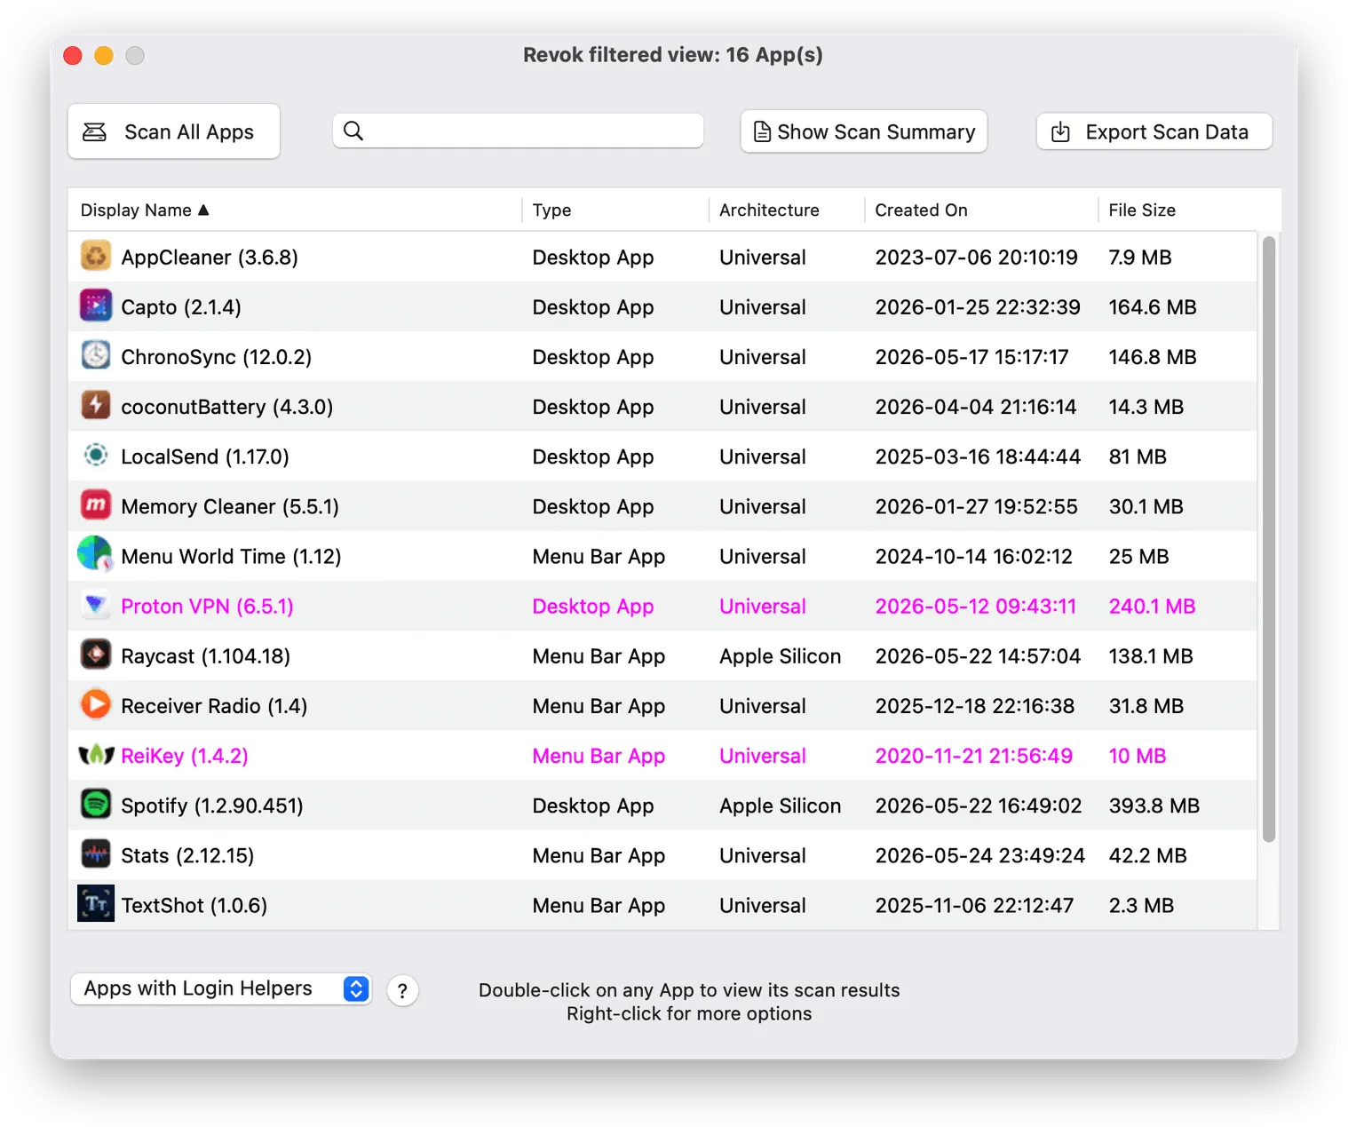Select Memory Cleaner (5.5.1) name text
Image resolution: width=1348 pixels, height=1127 pixels.
230,506
